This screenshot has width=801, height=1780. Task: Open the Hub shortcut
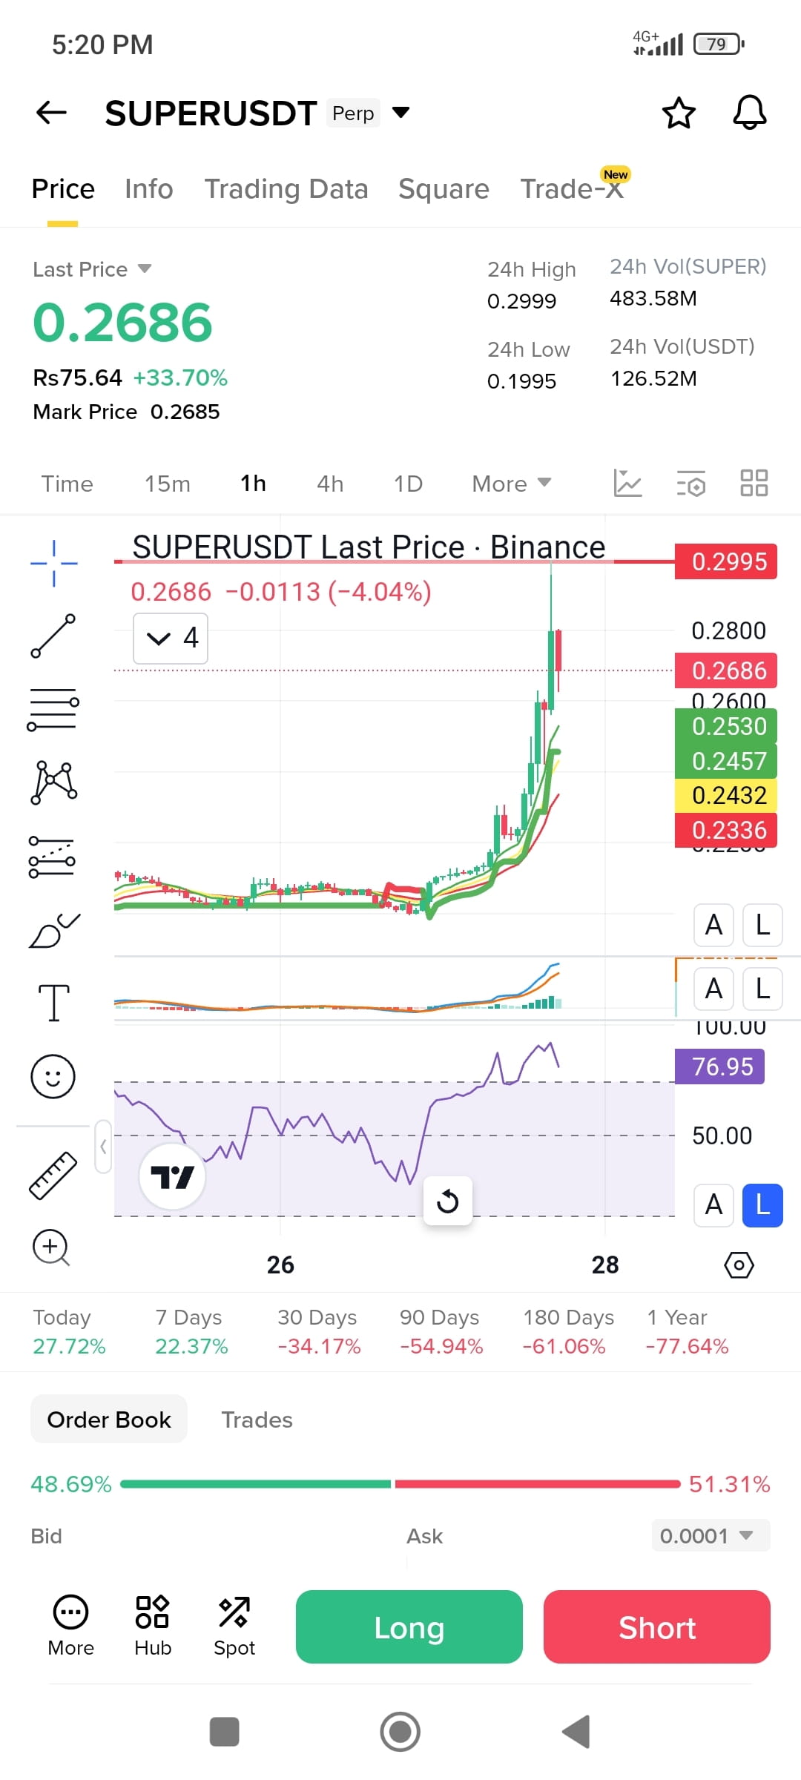tap(153, 1626)
